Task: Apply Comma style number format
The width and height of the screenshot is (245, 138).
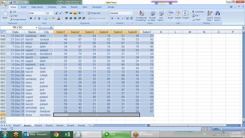Action: 122,18
